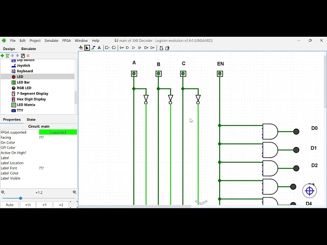Viewport: 327px width, 245px height.
Task: Select the Text tool 'A' icon
Action: pos(99,48)
